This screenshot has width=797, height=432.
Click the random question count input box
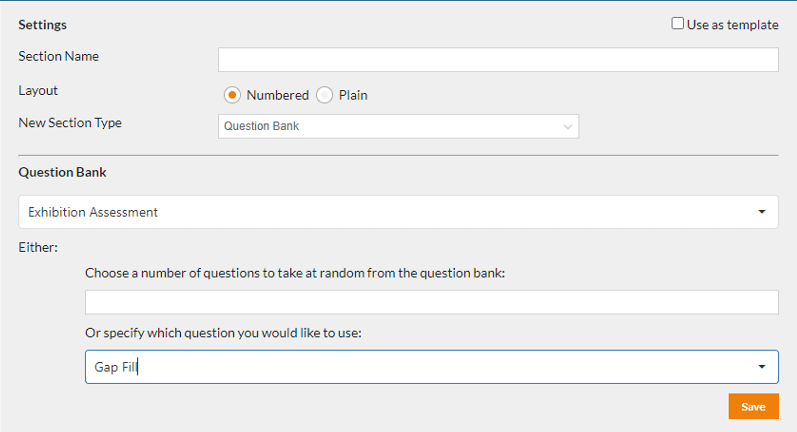[431, 302]
